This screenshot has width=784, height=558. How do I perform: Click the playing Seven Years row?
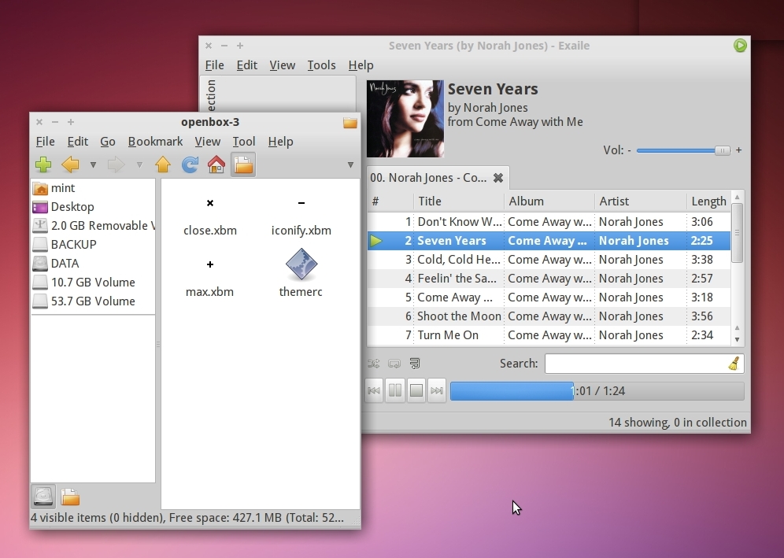tap(549, 241)
